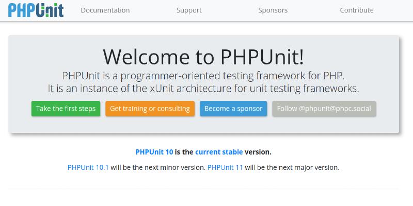Screen dimensions: 413x206
Task: Open the PHPUnit 11 link
Action: (x=225, y=167)
